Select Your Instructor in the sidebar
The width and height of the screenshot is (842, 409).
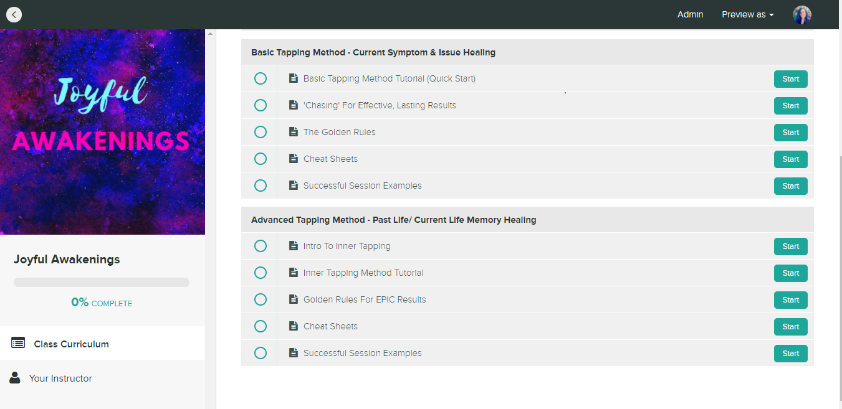tap(102, 378)
